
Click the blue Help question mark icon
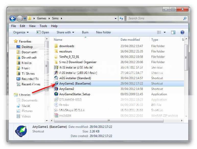click(182, 32)
